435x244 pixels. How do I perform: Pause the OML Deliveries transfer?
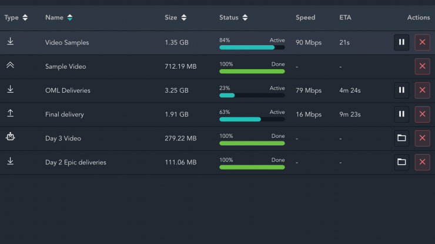(x=401, y=90)
